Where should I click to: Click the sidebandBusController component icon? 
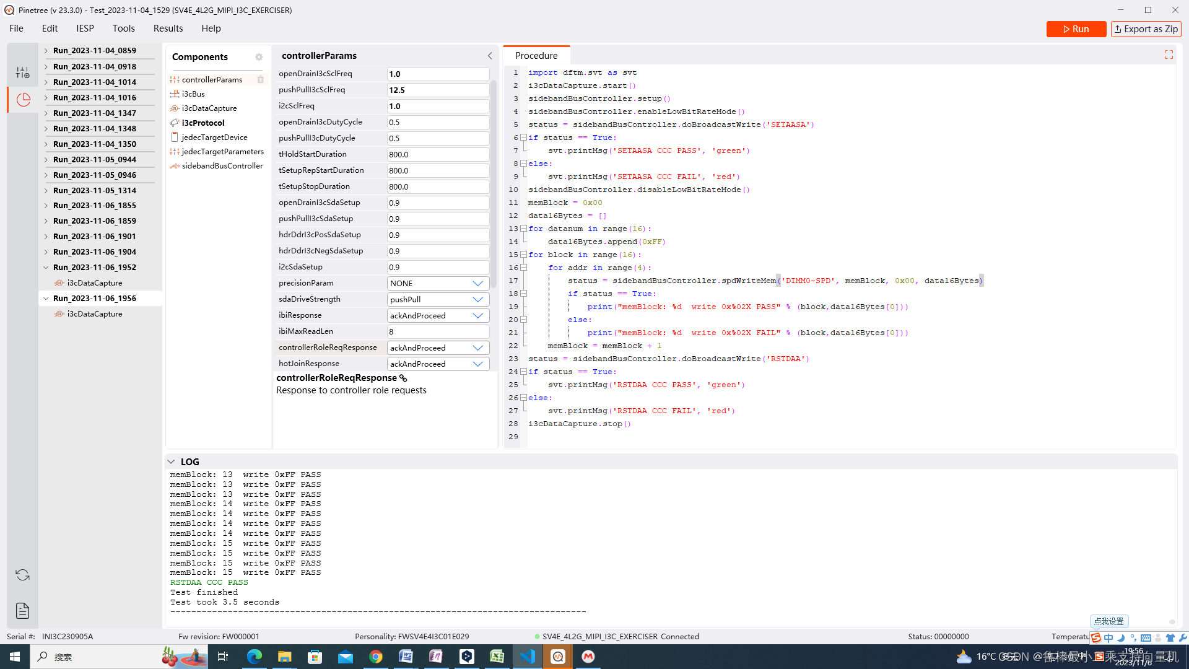click(x=175, y=166)
